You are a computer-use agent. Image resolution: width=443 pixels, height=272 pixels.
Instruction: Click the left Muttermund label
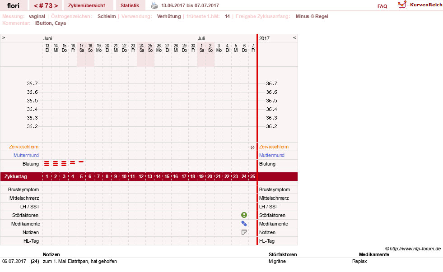(26, 155)
